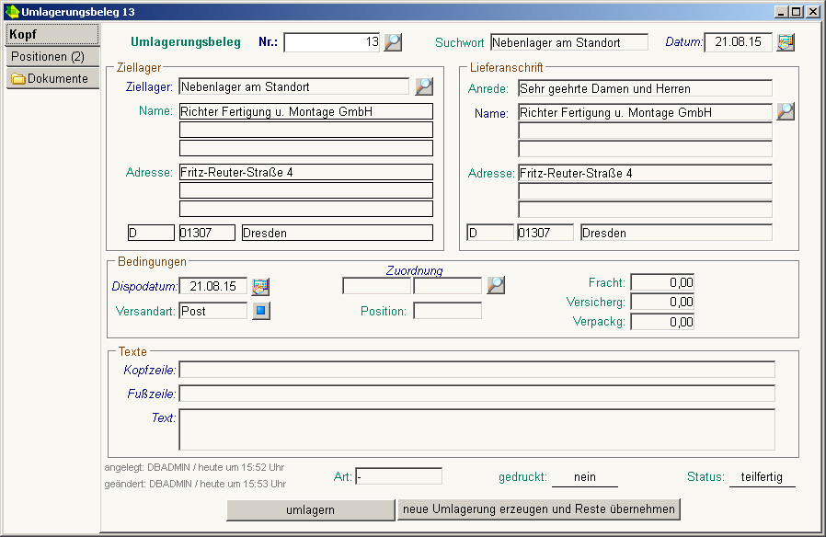The height and width of the screenshot is (537, 826).
Task: Click second Lieferanschrift Adresse line field
Action: (x=645, y=191)
